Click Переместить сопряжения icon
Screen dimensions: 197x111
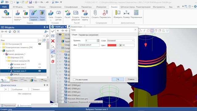click(x=105, y=14)
